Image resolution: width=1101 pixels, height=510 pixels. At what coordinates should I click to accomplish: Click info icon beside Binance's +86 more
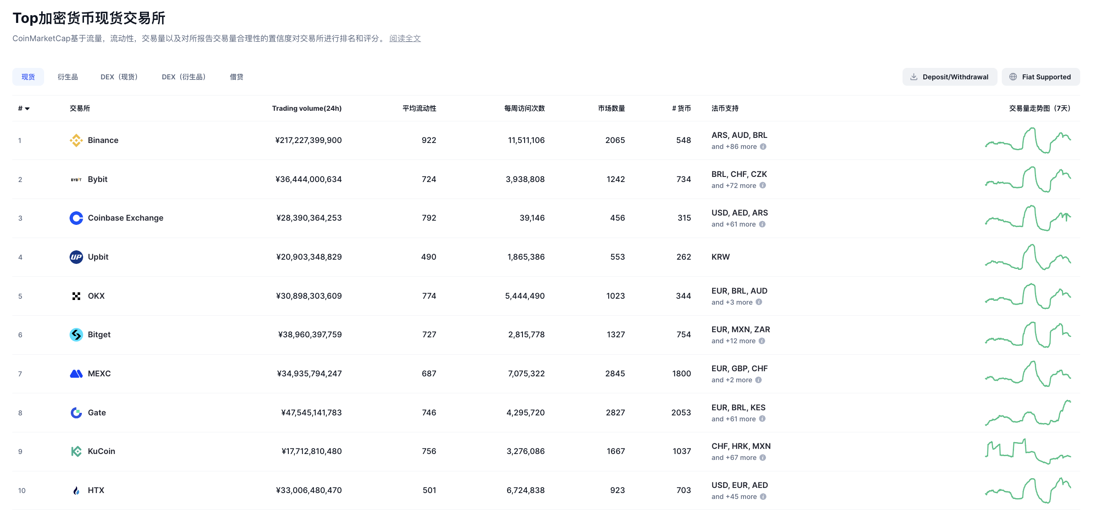(x=763, y=147)
